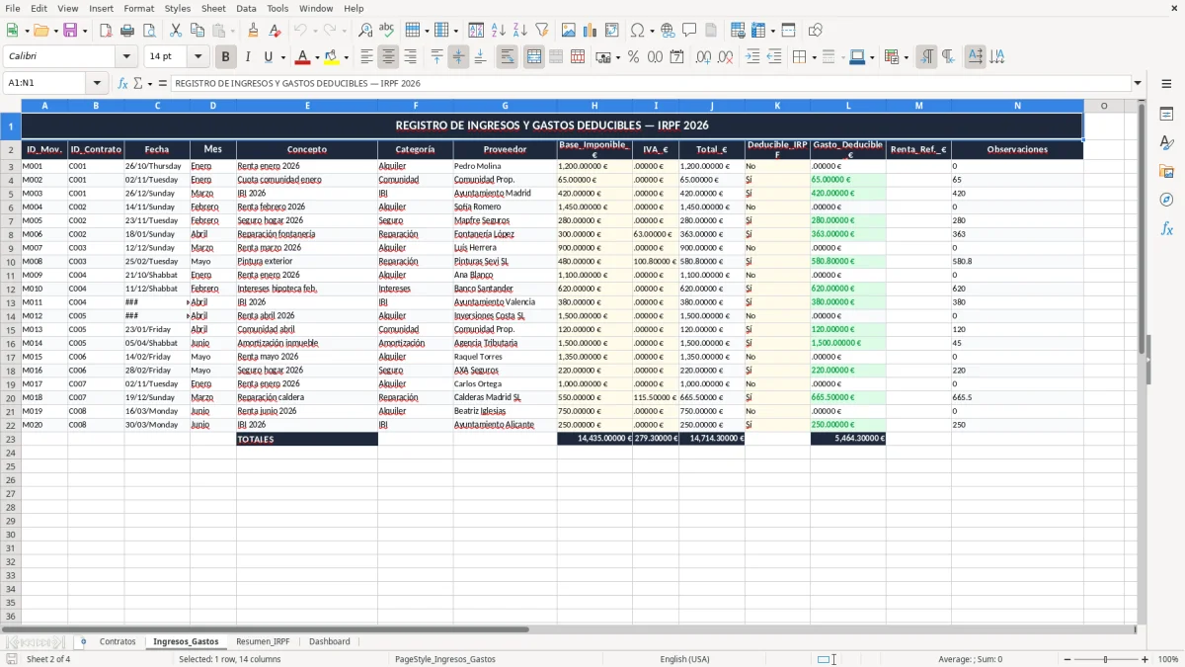Clear direct formatting
This screenshot has width=1185, height=667.
[275, 31]
